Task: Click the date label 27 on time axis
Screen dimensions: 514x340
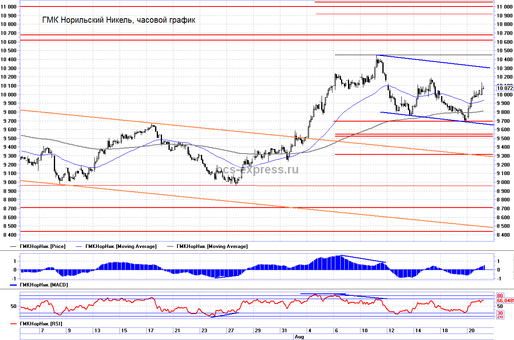Action: click(x=230, y=331)
